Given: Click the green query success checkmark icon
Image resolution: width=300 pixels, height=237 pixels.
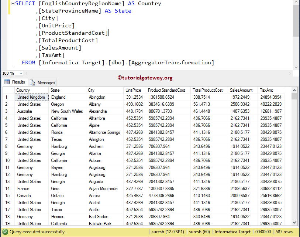Looking at the screenshot, I should pos(4,232).
